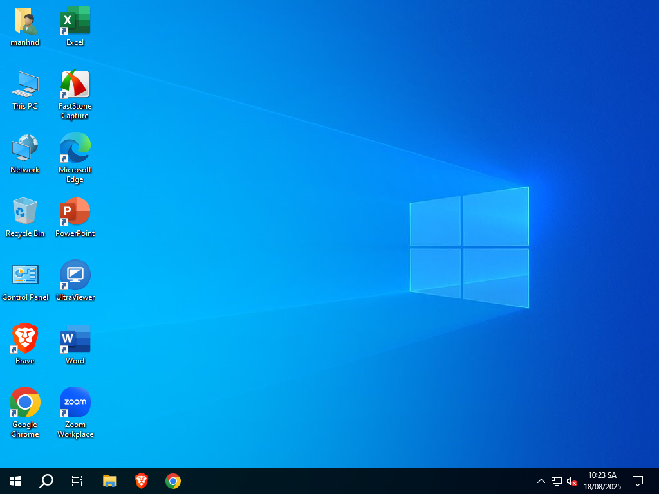Open Excel from the desktop
The height and width of the screenshot is (494, 659).
point(75,21)
